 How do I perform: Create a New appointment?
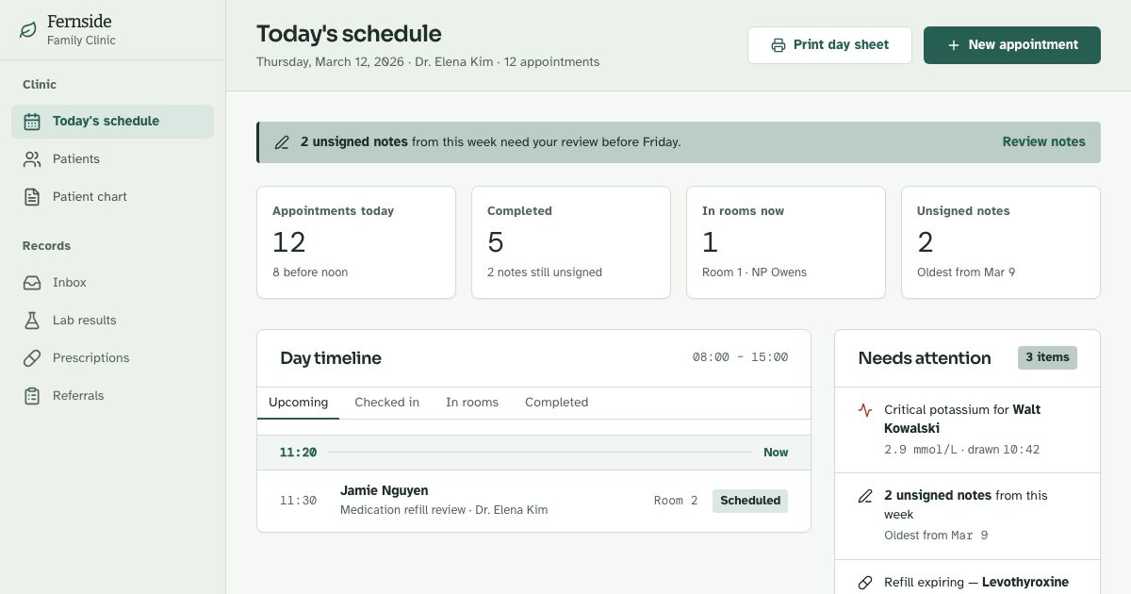1012,45
